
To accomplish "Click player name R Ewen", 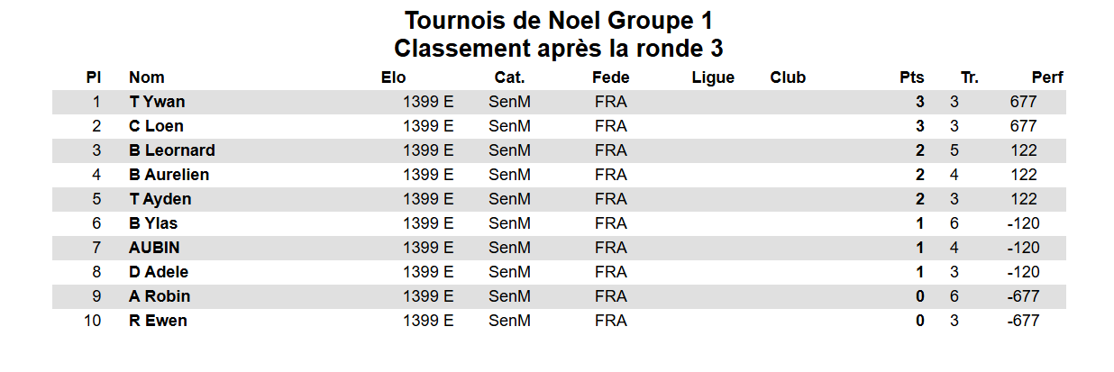I will [158, 321].
